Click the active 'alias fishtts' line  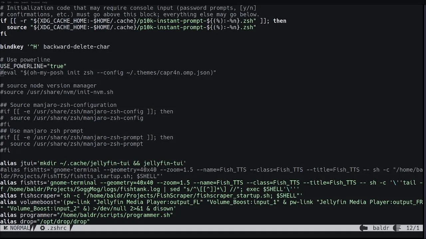pos(211,186)
